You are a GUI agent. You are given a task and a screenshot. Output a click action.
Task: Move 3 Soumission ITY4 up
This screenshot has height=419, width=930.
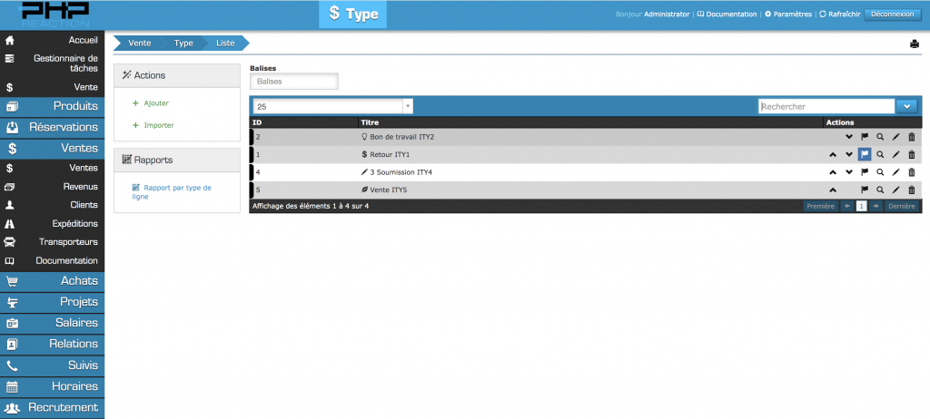[x=833, y=172]
